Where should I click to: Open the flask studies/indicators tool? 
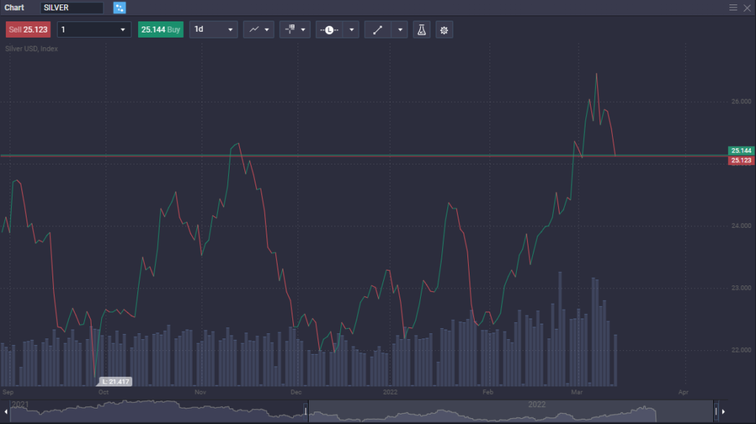click(x=422, y=30)
